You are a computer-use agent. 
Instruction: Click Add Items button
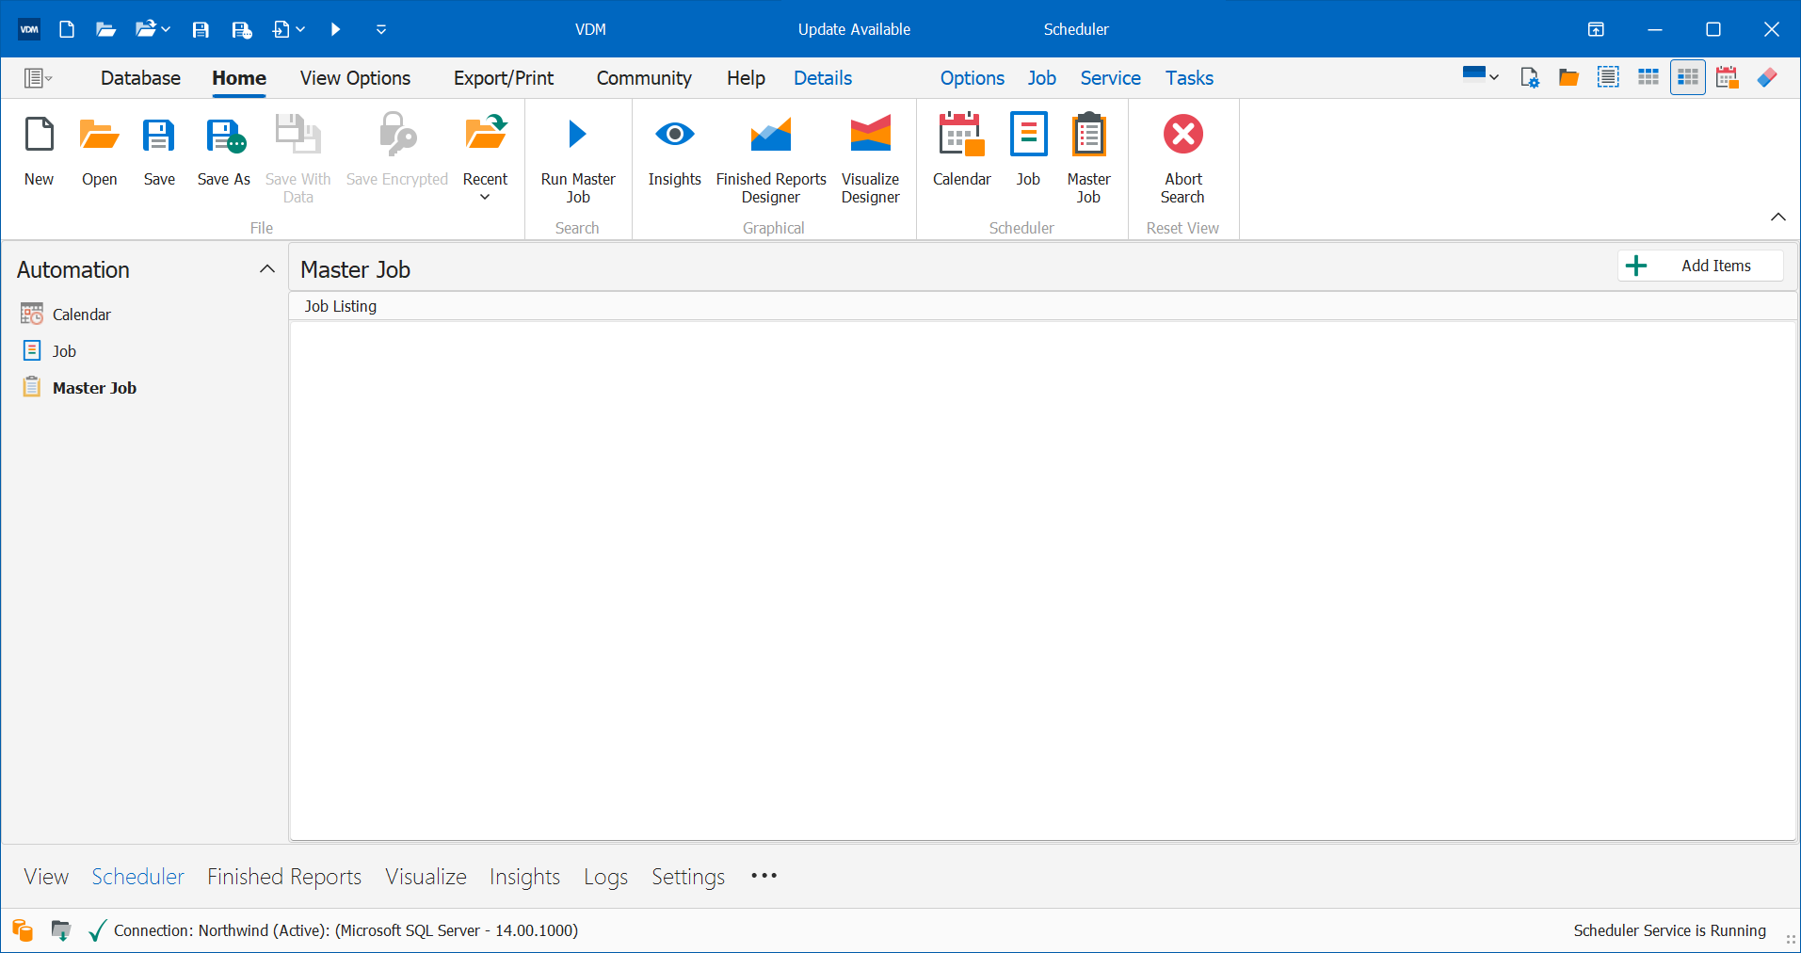click(1700, 266)
